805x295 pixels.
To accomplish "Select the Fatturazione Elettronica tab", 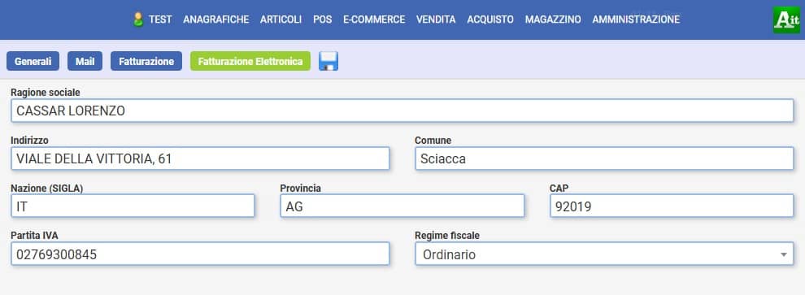I will pos(250,61).
